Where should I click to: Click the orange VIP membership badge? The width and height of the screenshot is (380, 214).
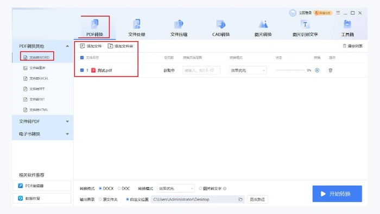323,13
